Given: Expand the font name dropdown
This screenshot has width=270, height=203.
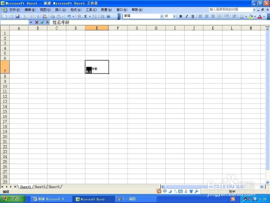Looking at the screenshot, I should pos(161,16).
